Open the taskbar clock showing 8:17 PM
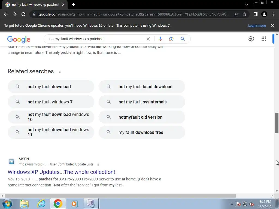The height and width of the screenshot is (209, 279). coord(265,204)
